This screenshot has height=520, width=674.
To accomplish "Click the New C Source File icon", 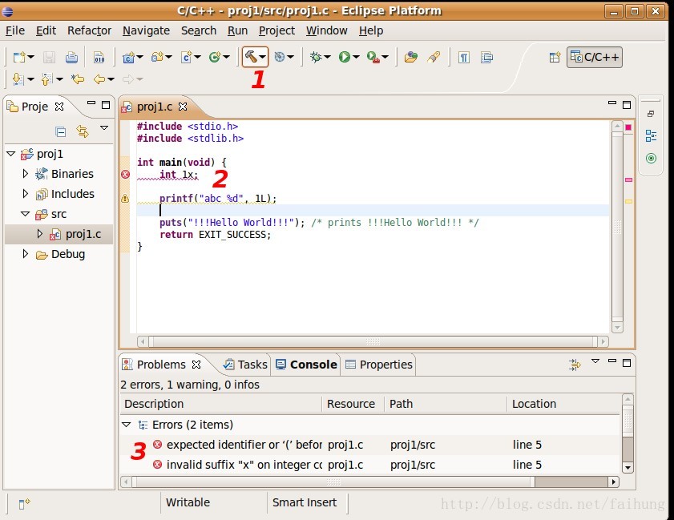I will (x=187, y=57).
